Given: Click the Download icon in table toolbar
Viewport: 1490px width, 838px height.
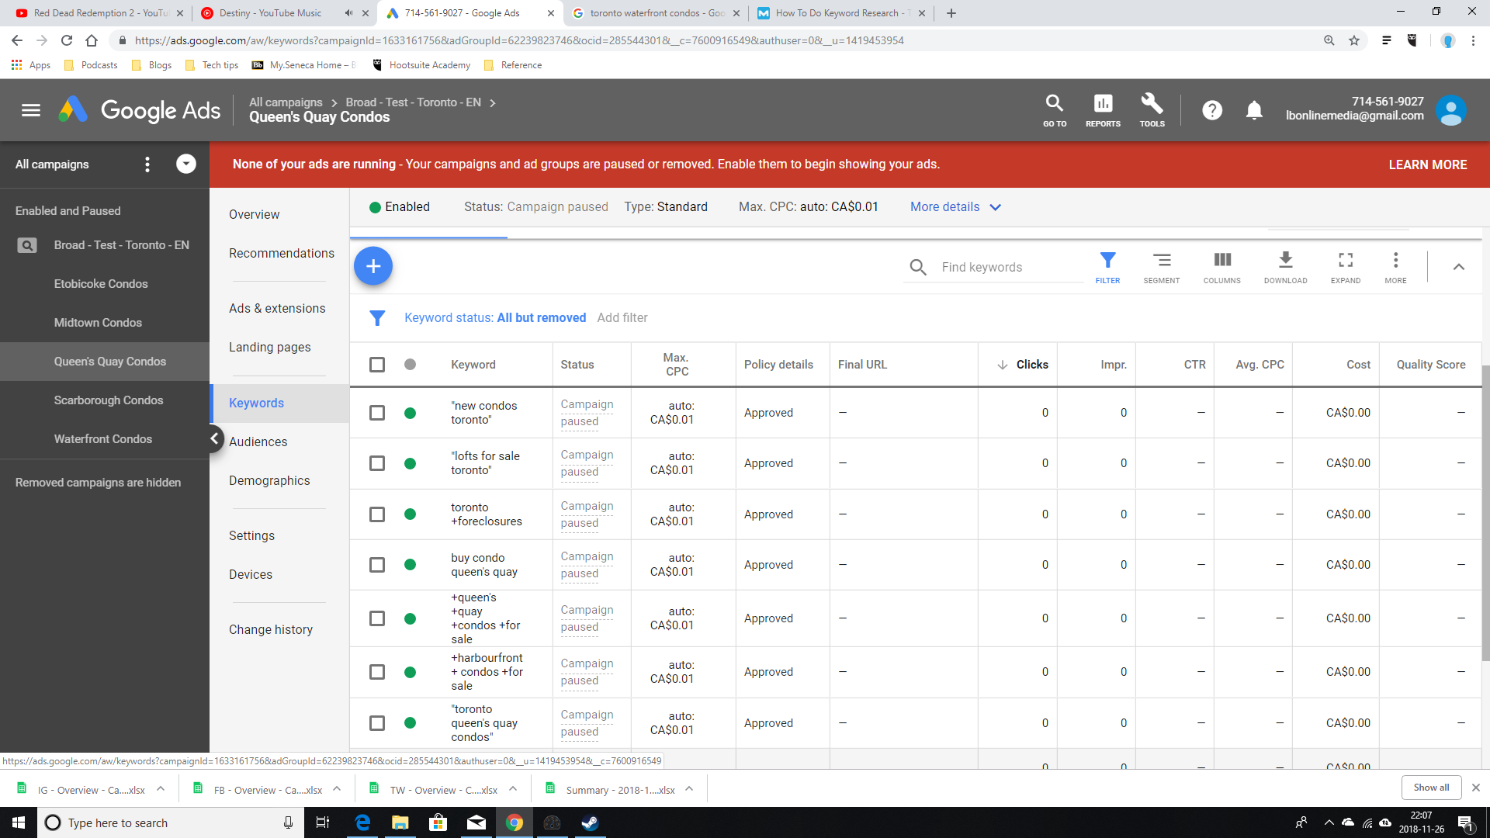Looking at the screenshot, I should point(1285,266).
